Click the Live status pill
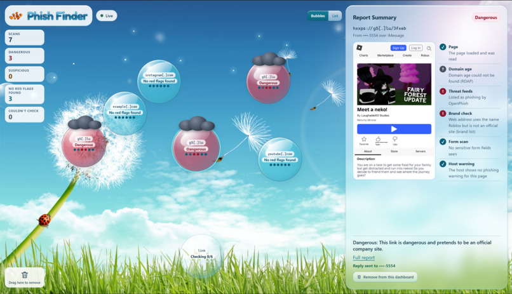The image size is (512, 294). [x=107, y=16]
